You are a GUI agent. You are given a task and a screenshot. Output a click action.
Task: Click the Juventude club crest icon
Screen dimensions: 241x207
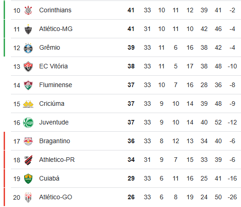click(28, 123)
